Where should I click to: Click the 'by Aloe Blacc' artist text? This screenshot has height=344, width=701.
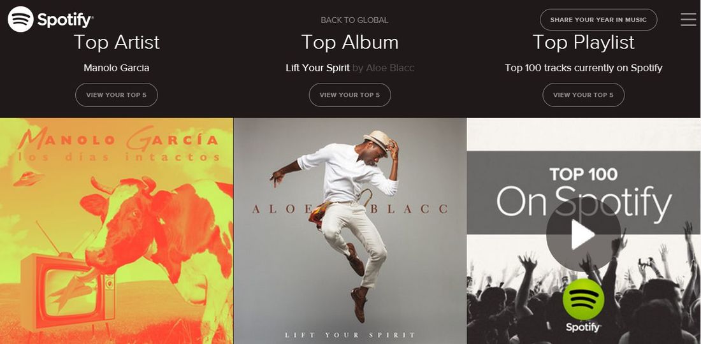[x=383, y=68]
